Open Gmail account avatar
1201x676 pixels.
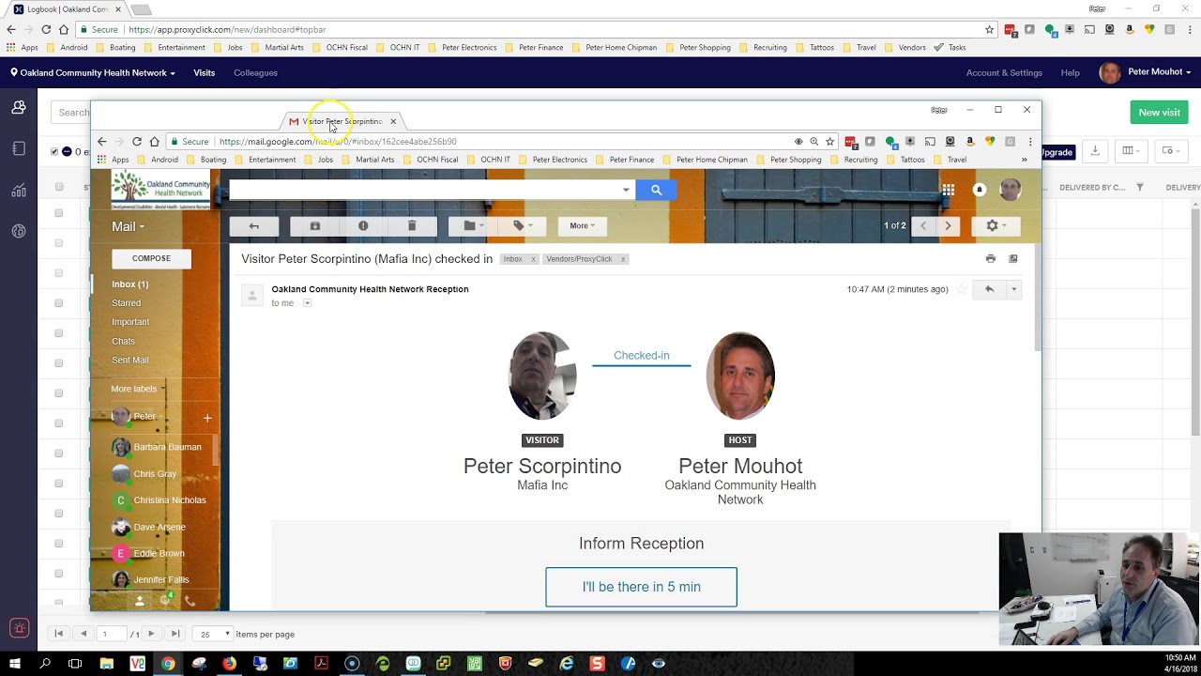click(x=1011, y=190)
